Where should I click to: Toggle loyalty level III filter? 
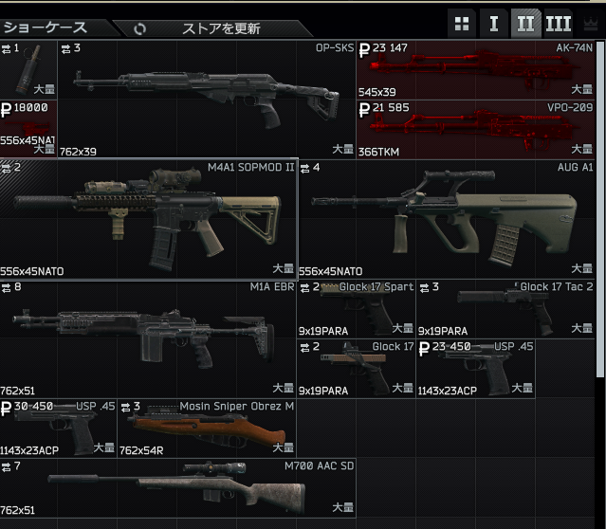click(558, 24)
